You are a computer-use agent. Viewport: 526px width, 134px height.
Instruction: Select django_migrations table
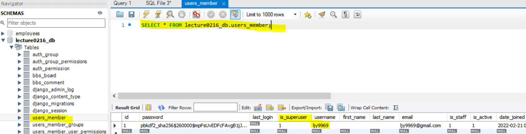53,103
